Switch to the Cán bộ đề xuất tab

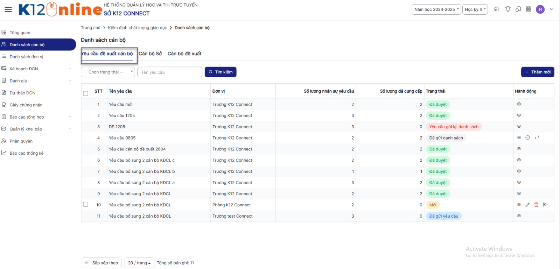184,54
